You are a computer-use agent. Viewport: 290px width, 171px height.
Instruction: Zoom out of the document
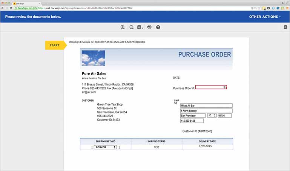pyautogui.click(x=132, y=27)
